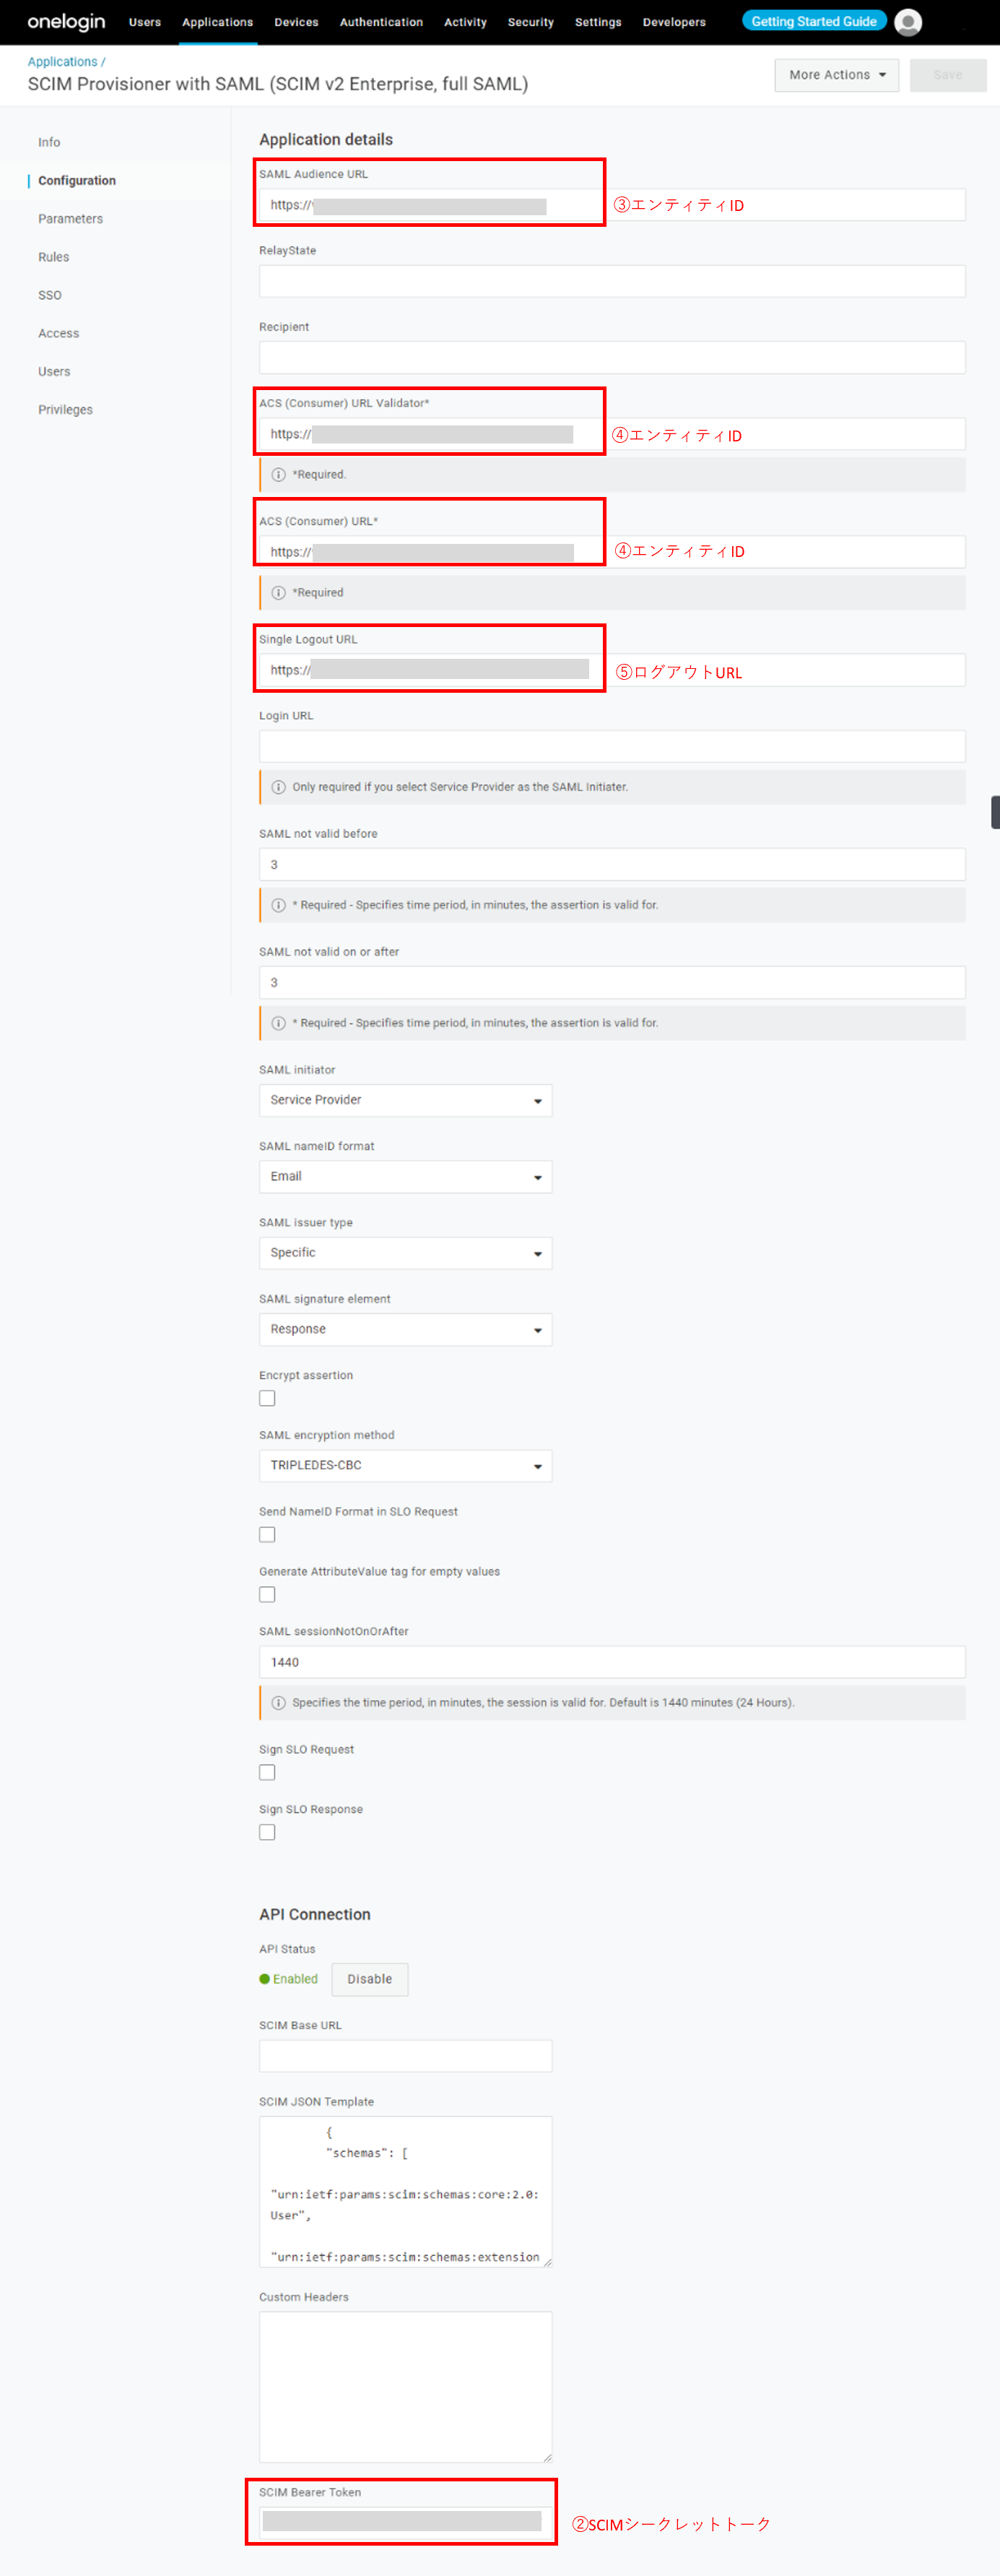Viewport: 1000px width, 2576px height.
Task: Open the Users sidebar tab
Action: (x=54, y=372)
